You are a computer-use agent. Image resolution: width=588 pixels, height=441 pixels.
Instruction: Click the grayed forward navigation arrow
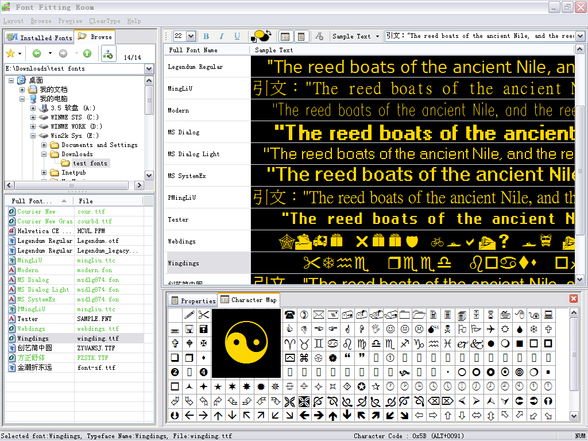point(63,53)
